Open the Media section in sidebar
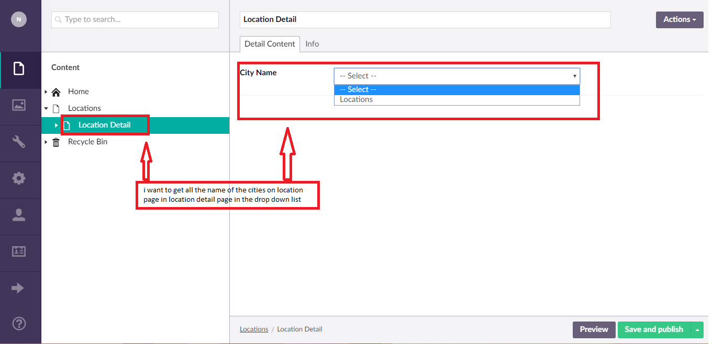This screenshot has height=344, width=712. 19,105
